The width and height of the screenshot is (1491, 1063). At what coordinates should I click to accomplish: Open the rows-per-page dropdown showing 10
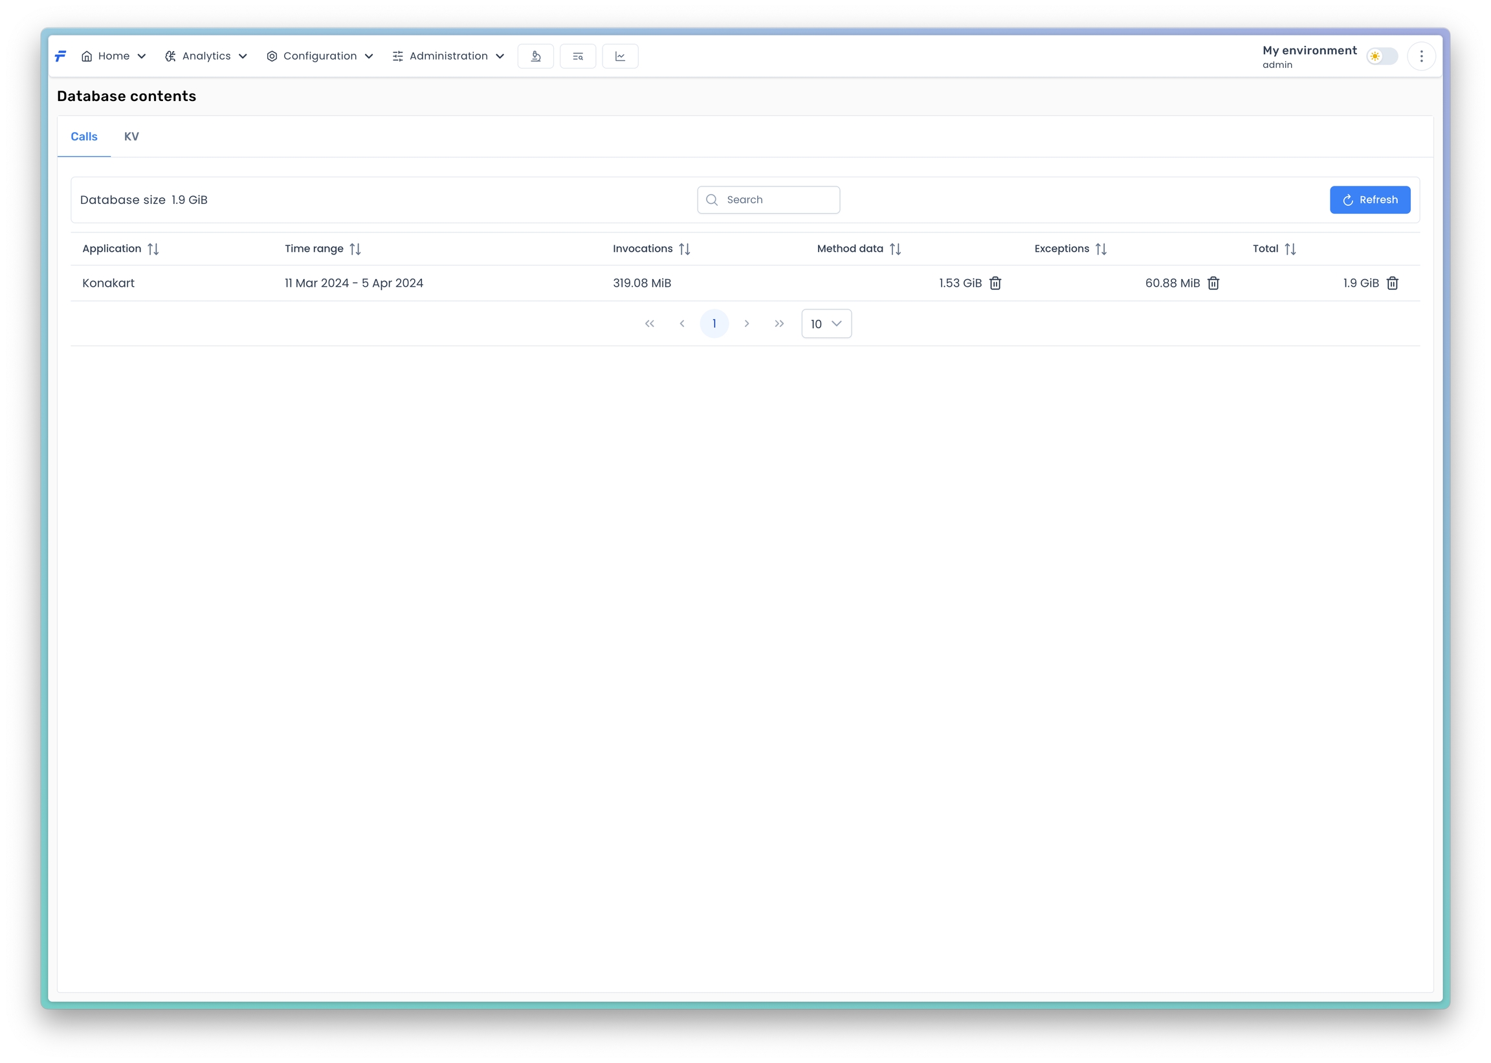tap(826, 324)
